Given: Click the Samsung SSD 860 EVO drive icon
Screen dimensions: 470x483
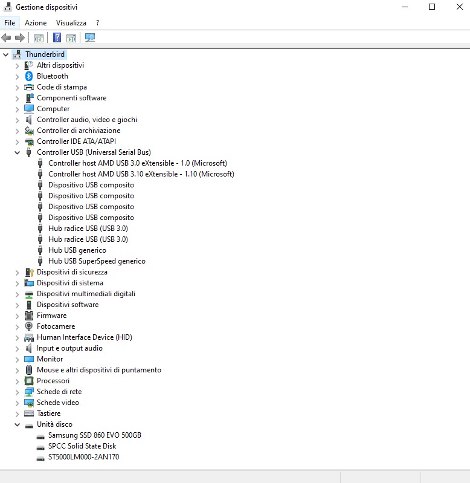Looking at the screenshot, I should 40,435.
